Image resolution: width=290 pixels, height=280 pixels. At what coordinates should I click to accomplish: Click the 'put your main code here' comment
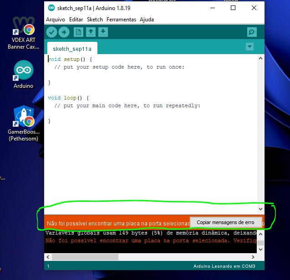click(127, 105)
